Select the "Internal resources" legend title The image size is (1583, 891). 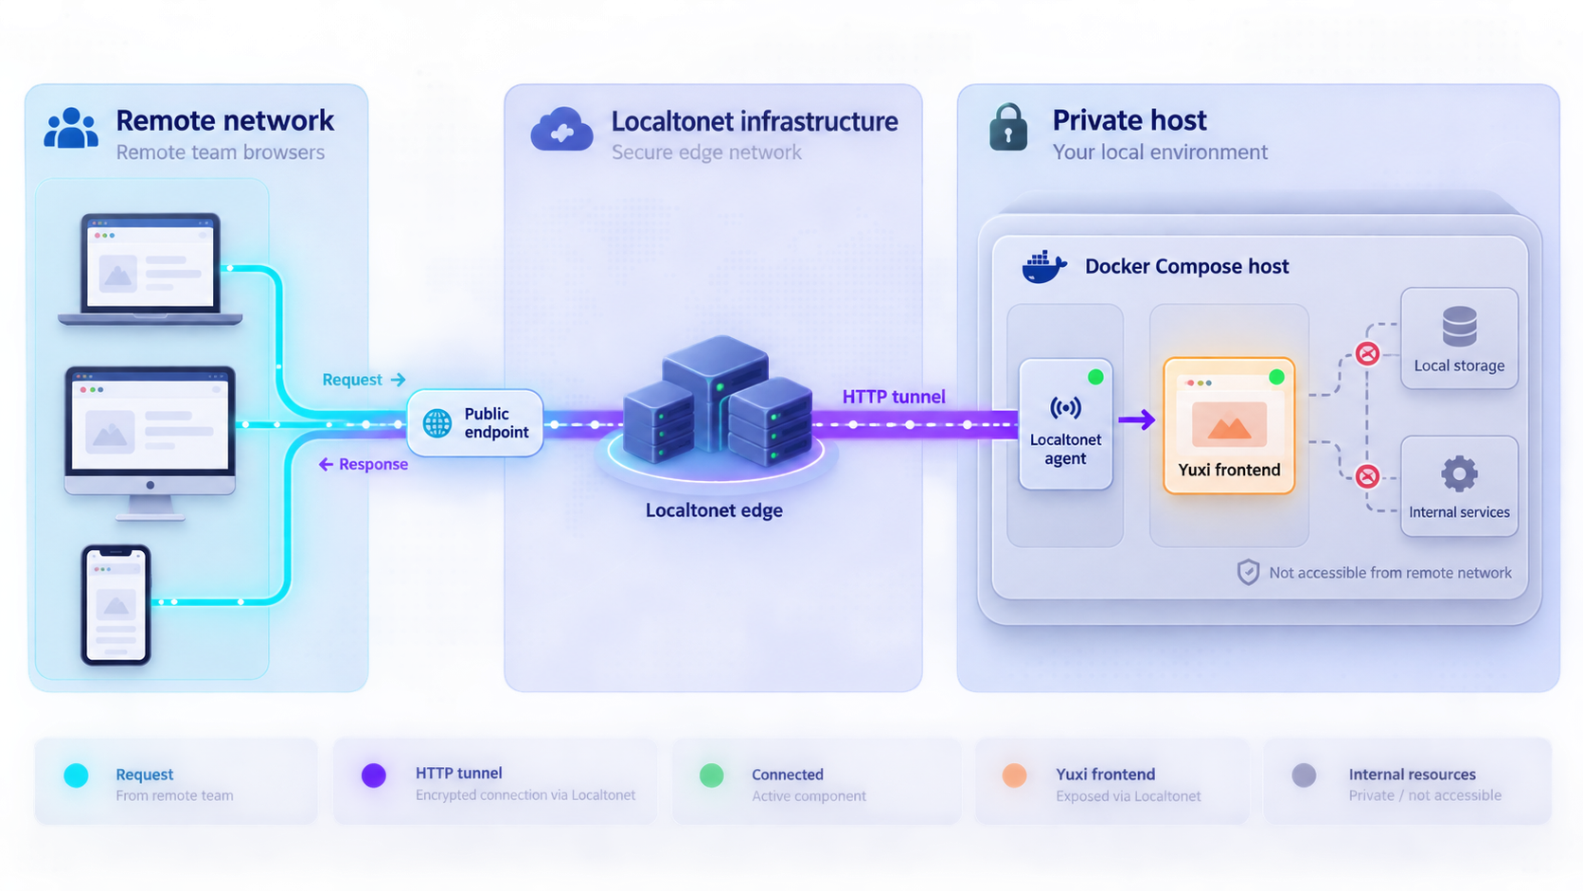[1412, 775]
